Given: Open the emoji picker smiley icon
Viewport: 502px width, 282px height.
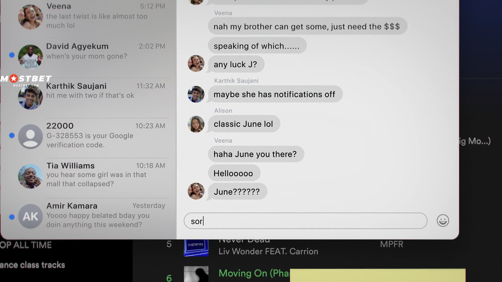Looking at the screenshot, I should 443,221.
